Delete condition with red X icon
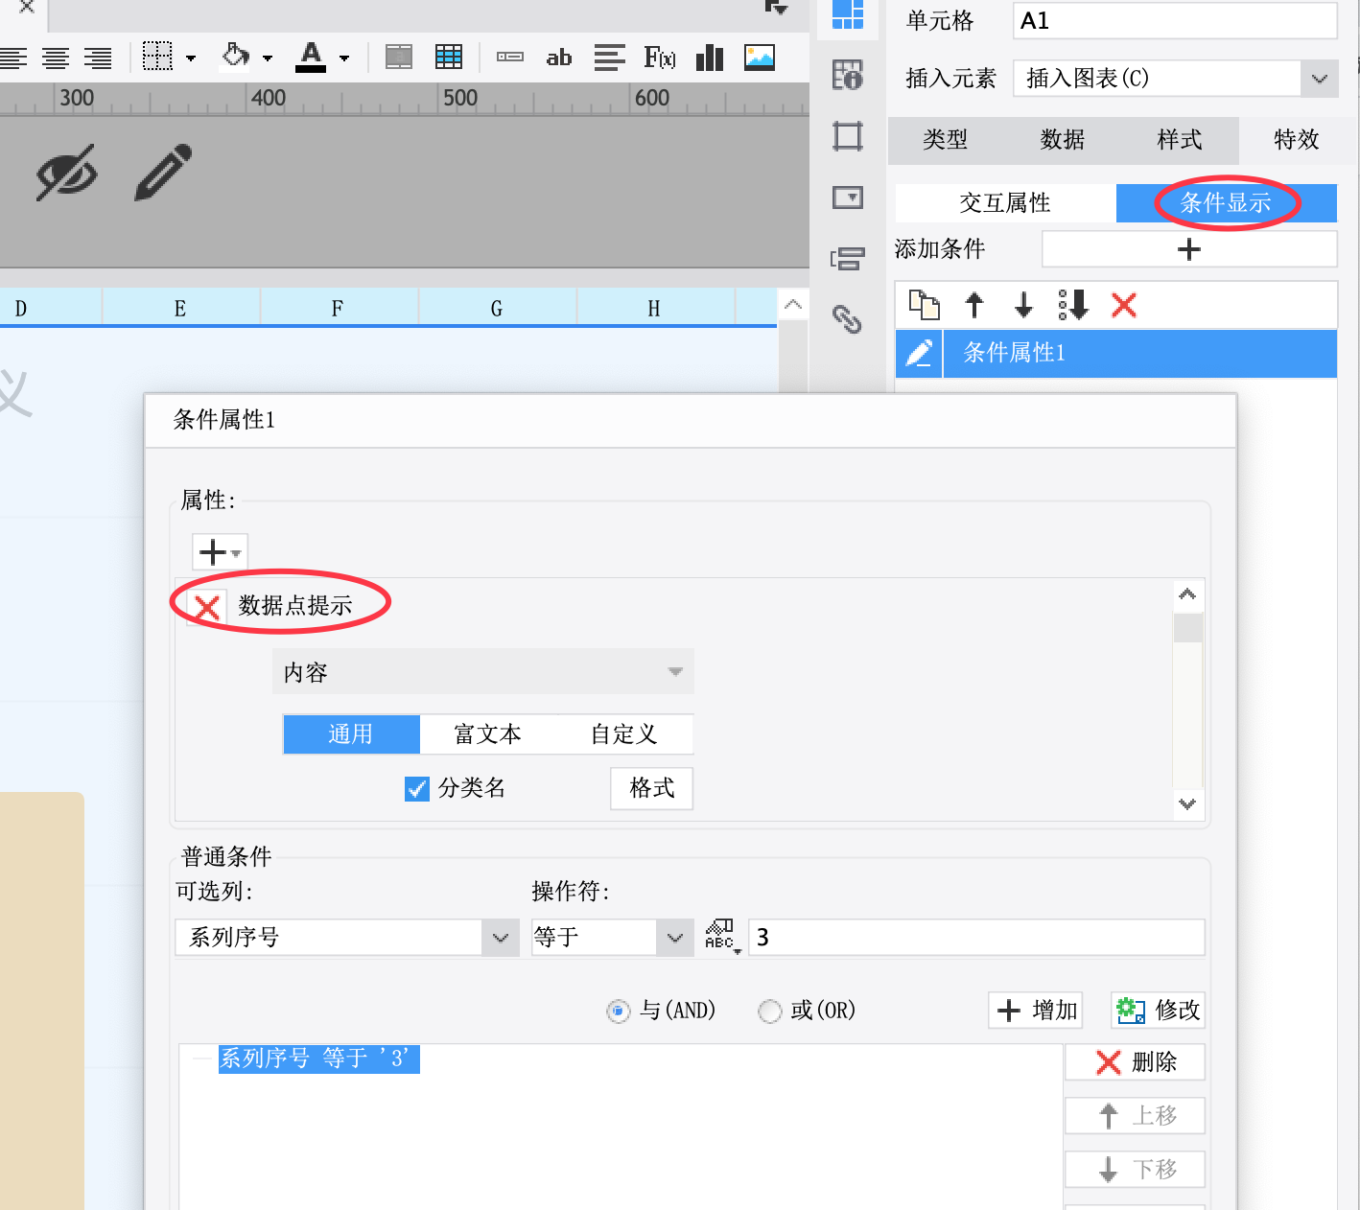Viewport: 1360px width, 1210px height. tap(1124, 305)
